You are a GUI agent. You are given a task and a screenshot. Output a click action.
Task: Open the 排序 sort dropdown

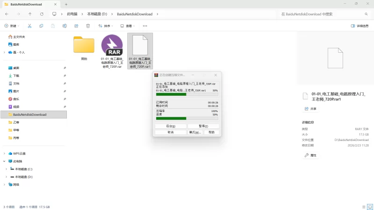[x=106, y=26]
